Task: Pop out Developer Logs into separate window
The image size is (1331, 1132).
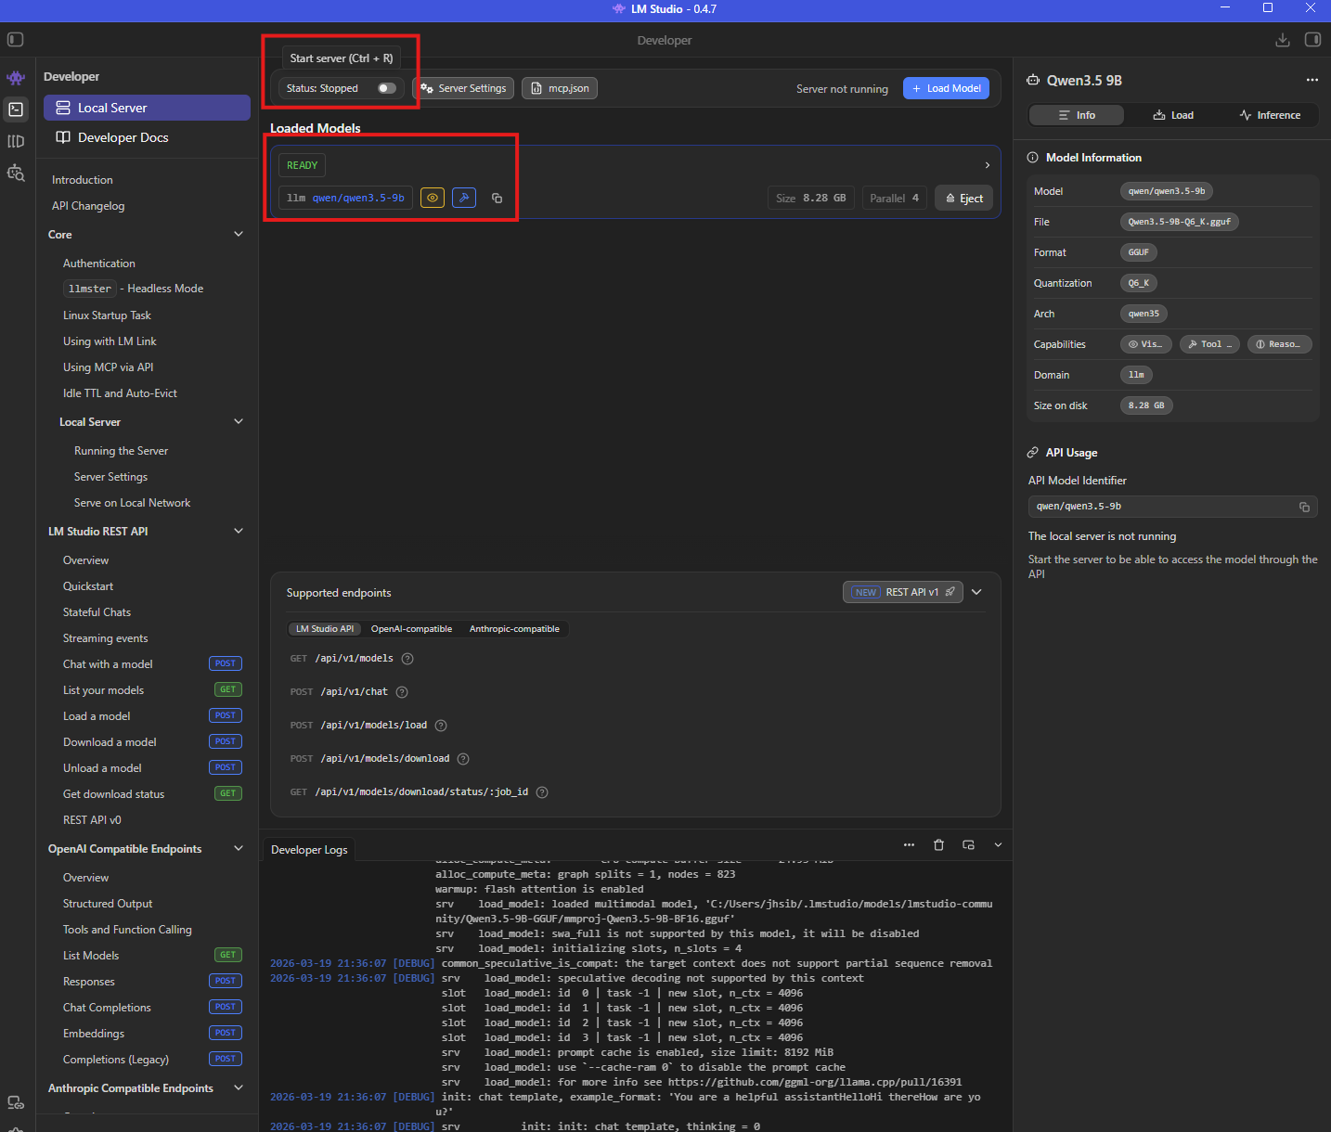Action: click(x=968, y=845)
